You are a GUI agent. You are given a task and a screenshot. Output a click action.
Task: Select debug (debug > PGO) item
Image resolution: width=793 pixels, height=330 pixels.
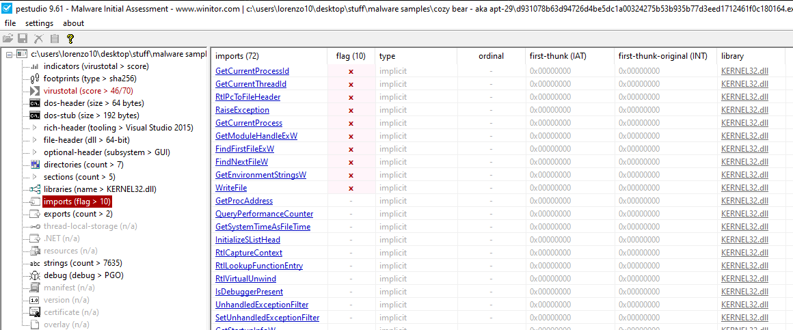click(x=83, y=275)
